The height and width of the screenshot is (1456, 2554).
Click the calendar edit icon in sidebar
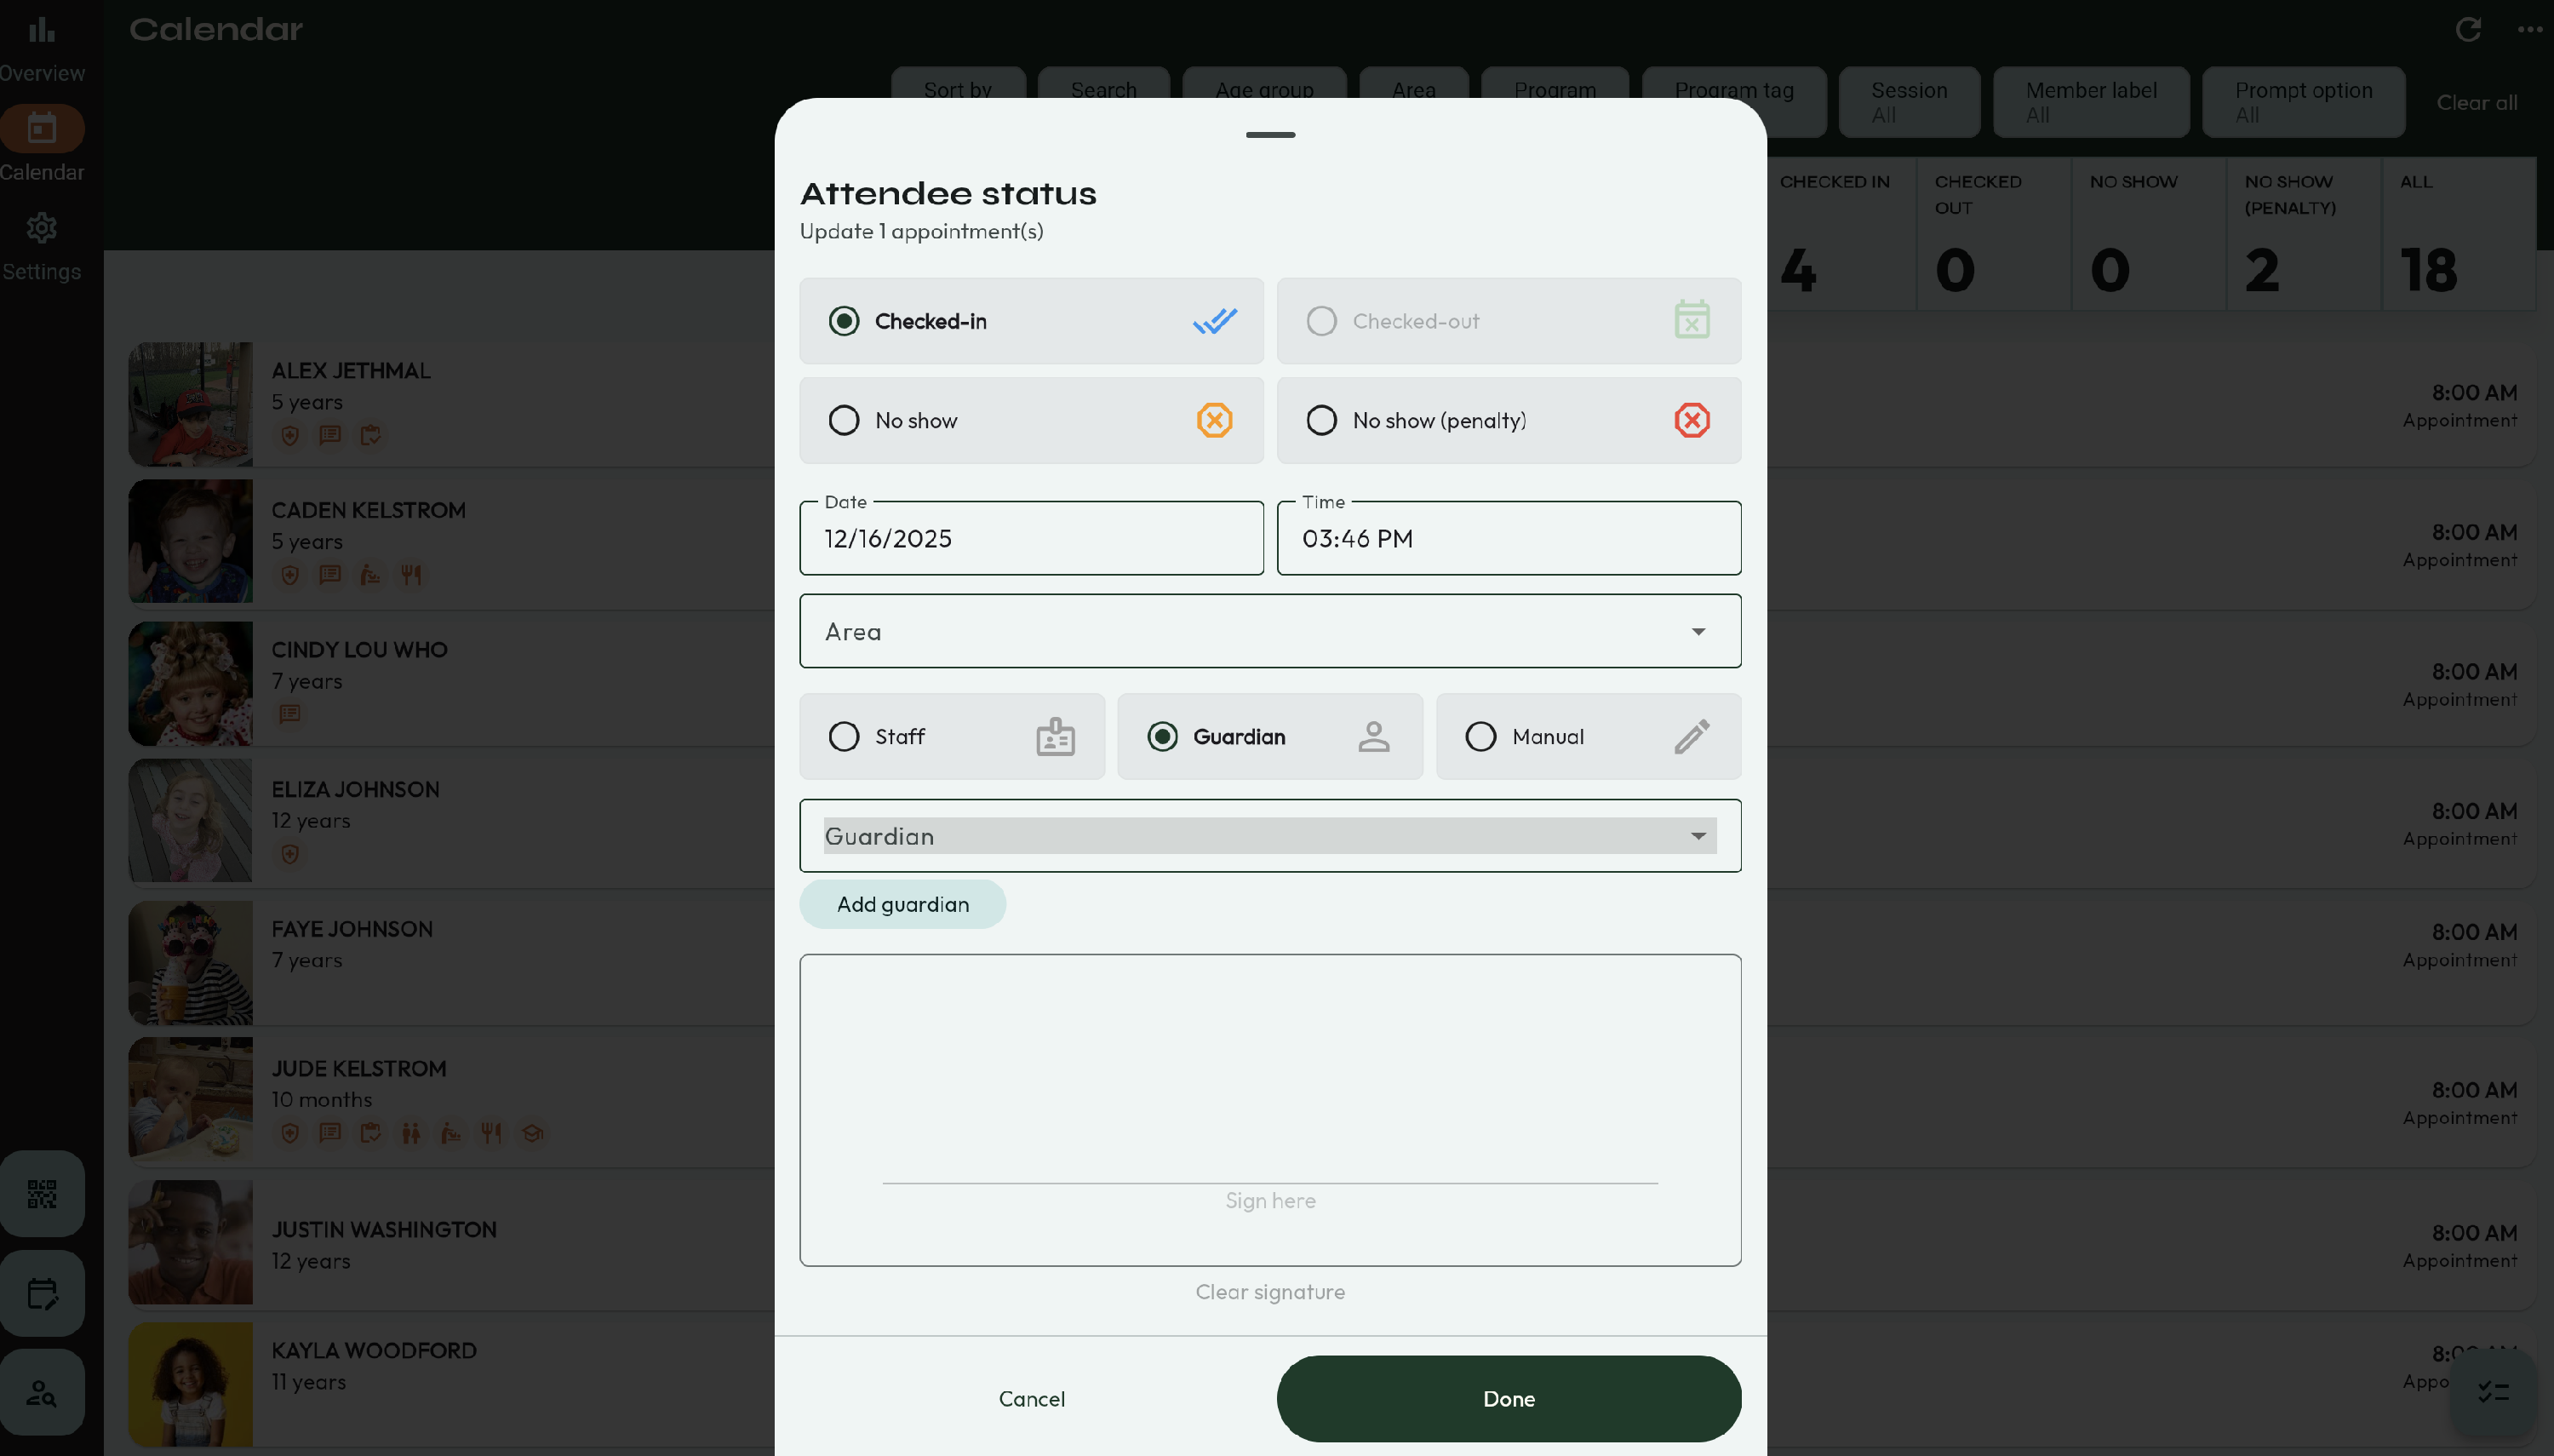(41, 1293)
